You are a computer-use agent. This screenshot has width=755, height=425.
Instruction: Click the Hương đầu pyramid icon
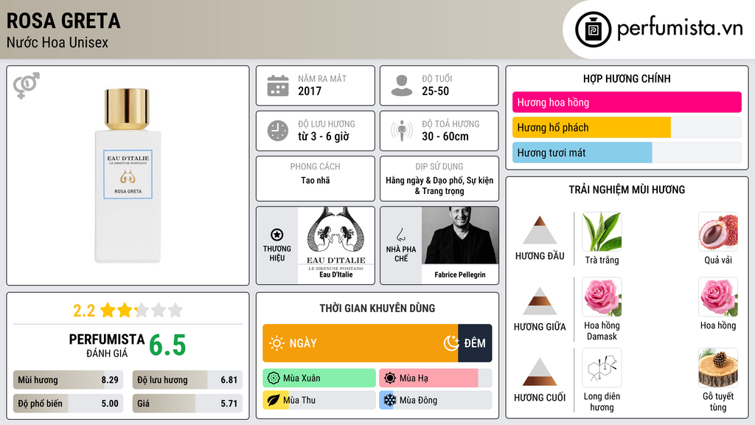click(x=540, y=230)
